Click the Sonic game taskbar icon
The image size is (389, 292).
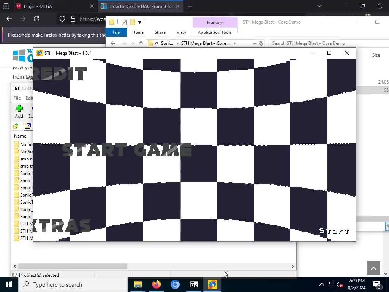click(x=212, y=284)
